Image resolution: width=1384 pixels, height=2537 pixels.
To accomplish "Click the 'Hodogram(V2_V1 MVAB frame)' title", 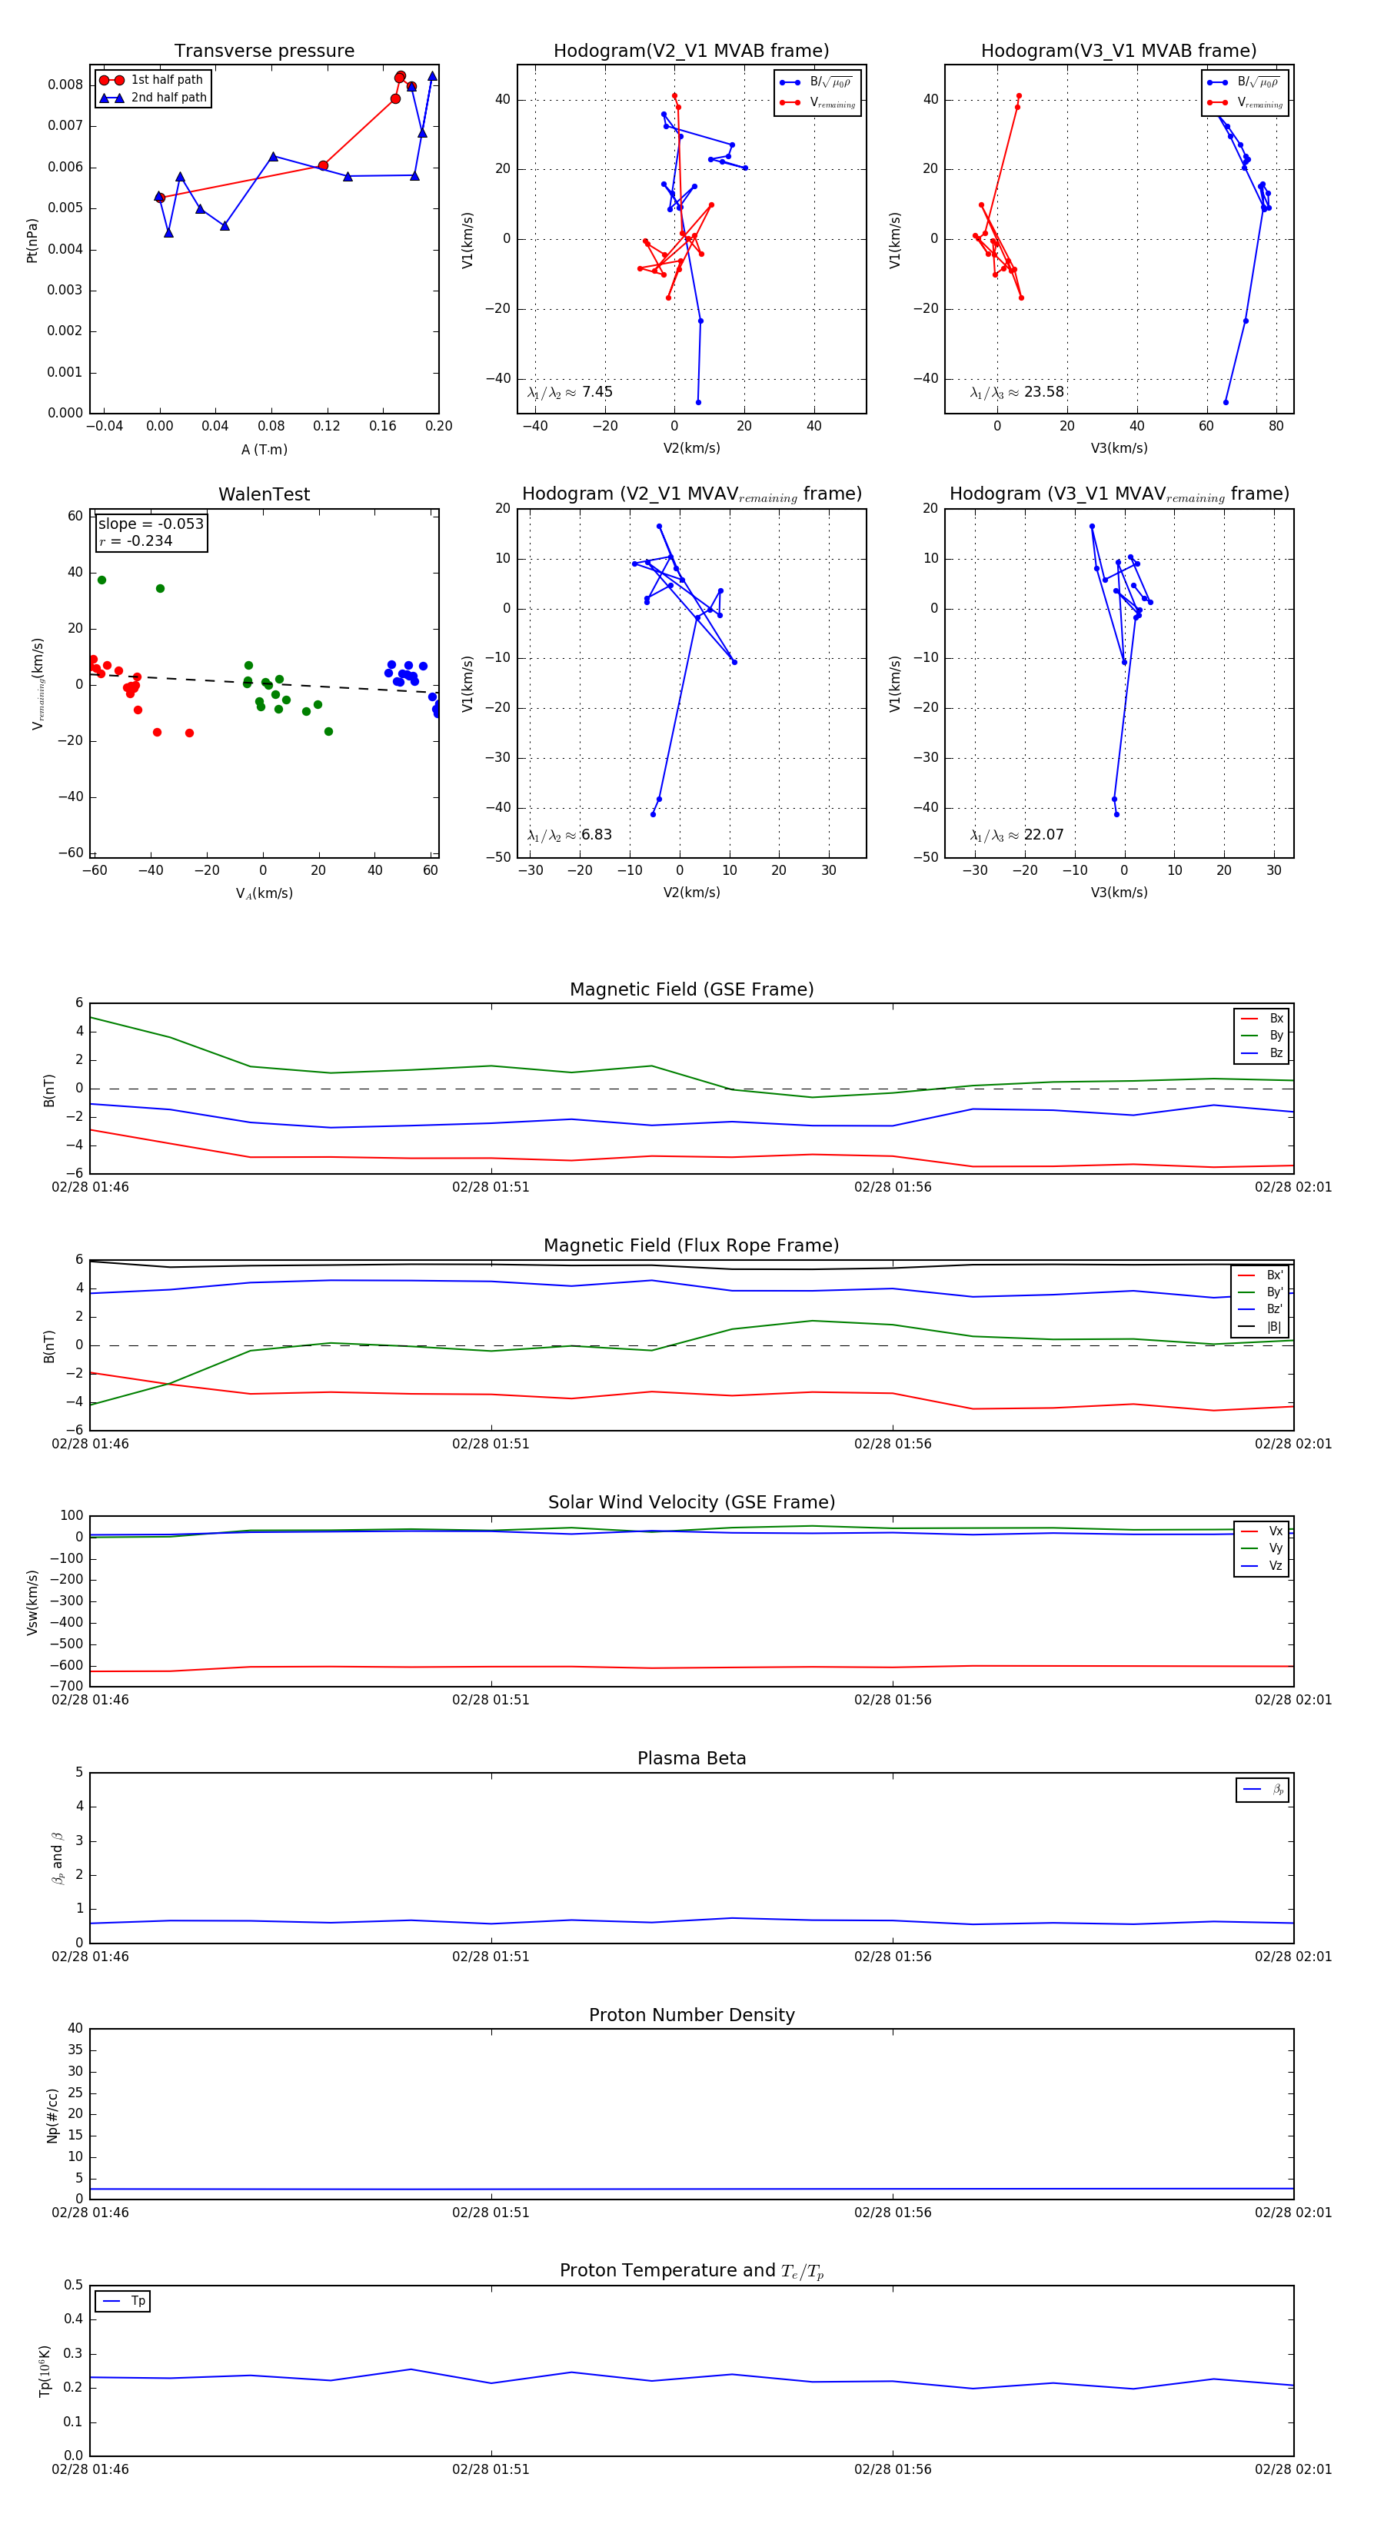I will coord(691,50).
